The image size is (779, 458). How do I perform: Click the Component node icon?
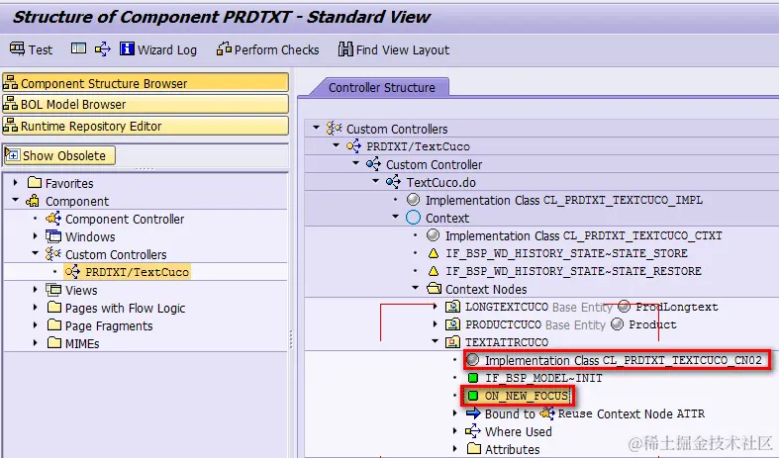click(x=33, y=201)
